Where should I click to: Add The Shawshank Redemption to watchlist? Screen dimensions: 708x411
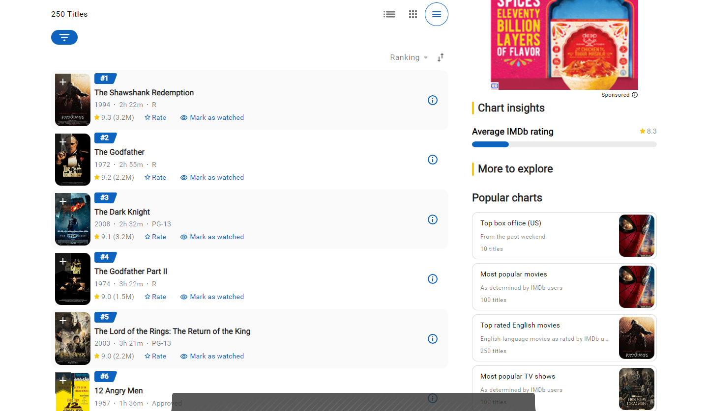pos(63,82)
